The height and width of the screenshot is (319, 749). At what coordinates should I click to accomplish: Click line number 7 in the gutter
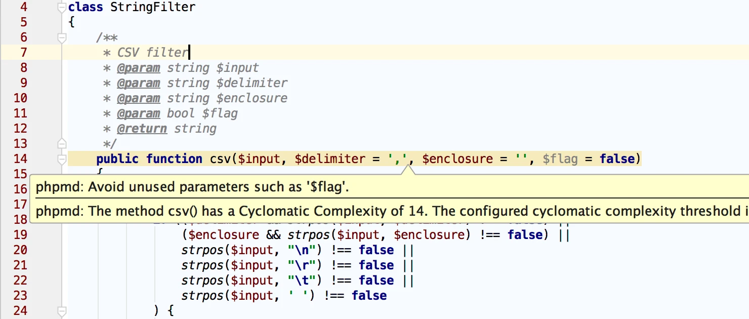click(23, 52)
